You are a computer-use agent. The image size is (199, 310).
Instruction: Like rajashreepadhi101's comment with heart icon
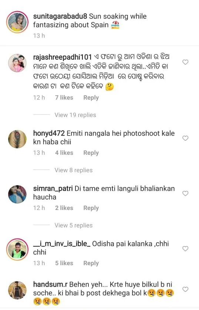coord(185,62)
